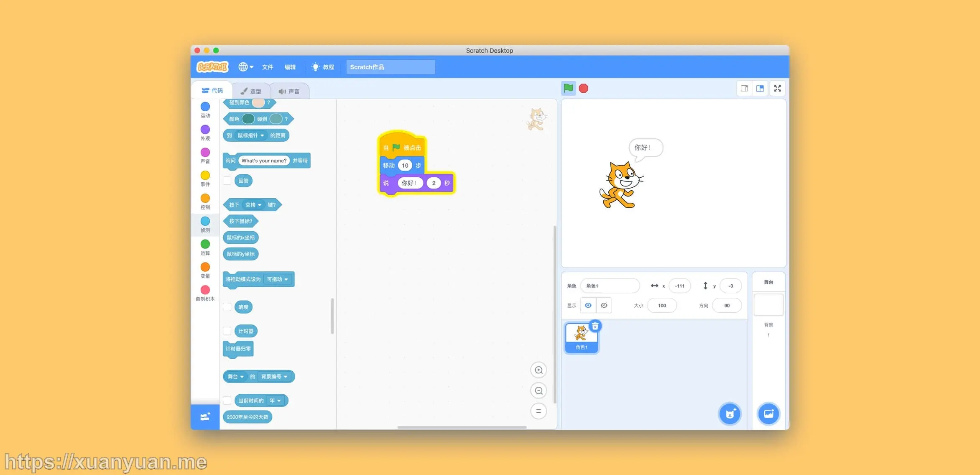The image size is (980, 475).
Task: Click the 鼠标的x坐标 block
Action: coord(241,238)
